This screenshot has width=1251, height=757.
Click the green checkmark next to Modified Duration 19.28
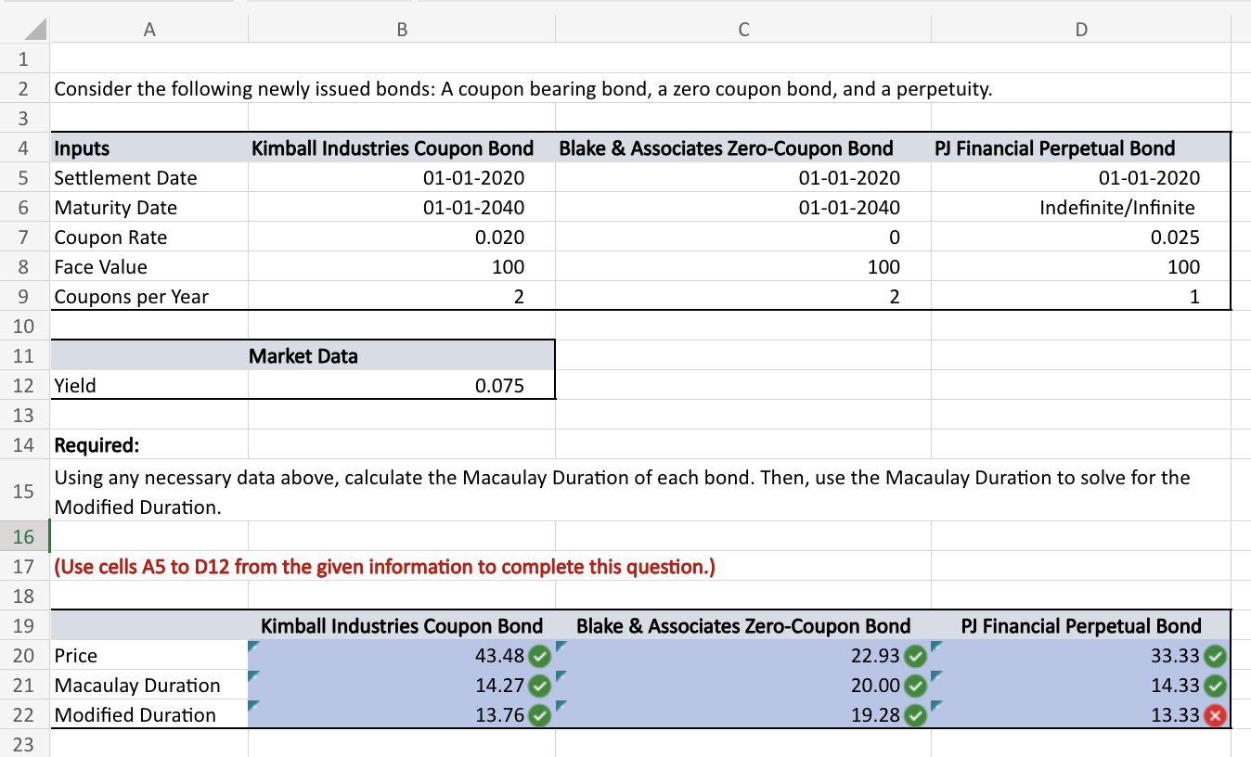(x=914, y=715)
